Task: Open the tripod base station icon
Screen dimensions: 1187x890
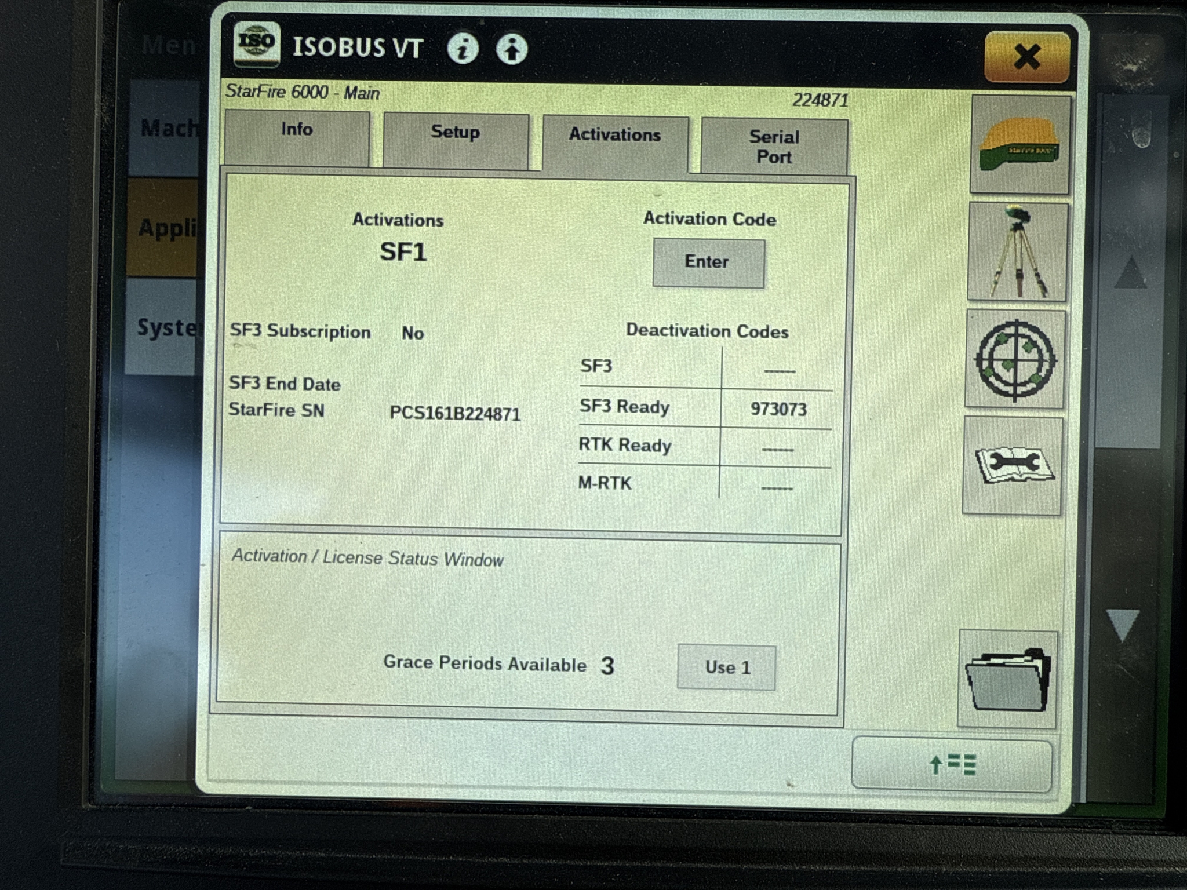Action: (1018, 251)
